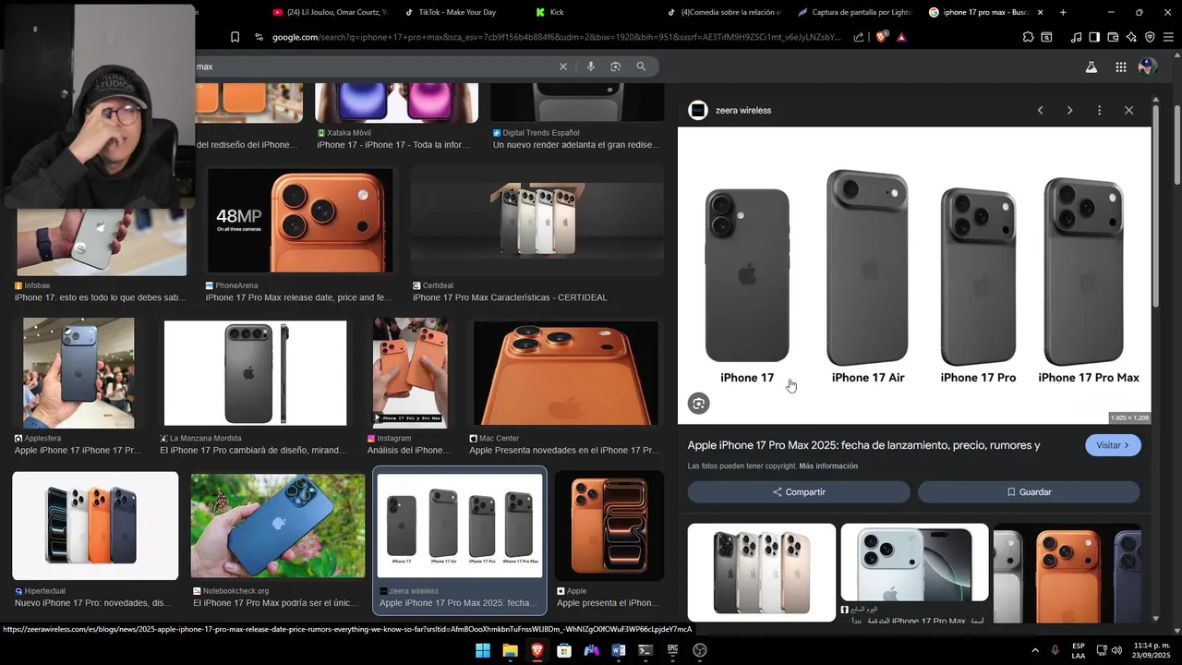Open the Google account avatar
The image size is (1182, 665).
pyautogui.click(x=1148, y=66)
